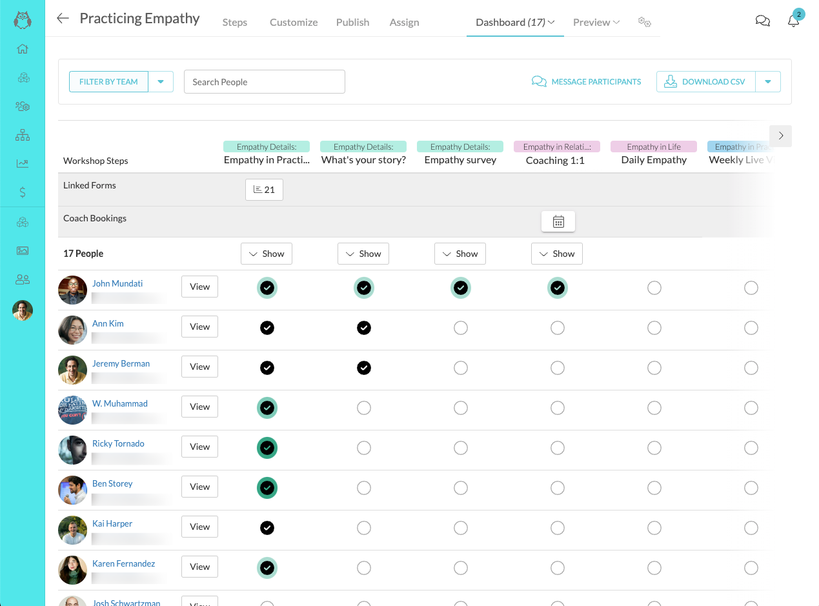The height and width of the screenshot is (606, 819).
Task: Go to the Publish tab
Action: click(x=352, y=22)
